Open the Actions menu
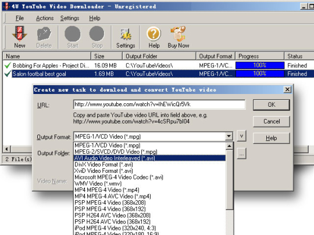The width and height of the screenshot is (314, 235). pyautogui.click(x=45, y=18)
